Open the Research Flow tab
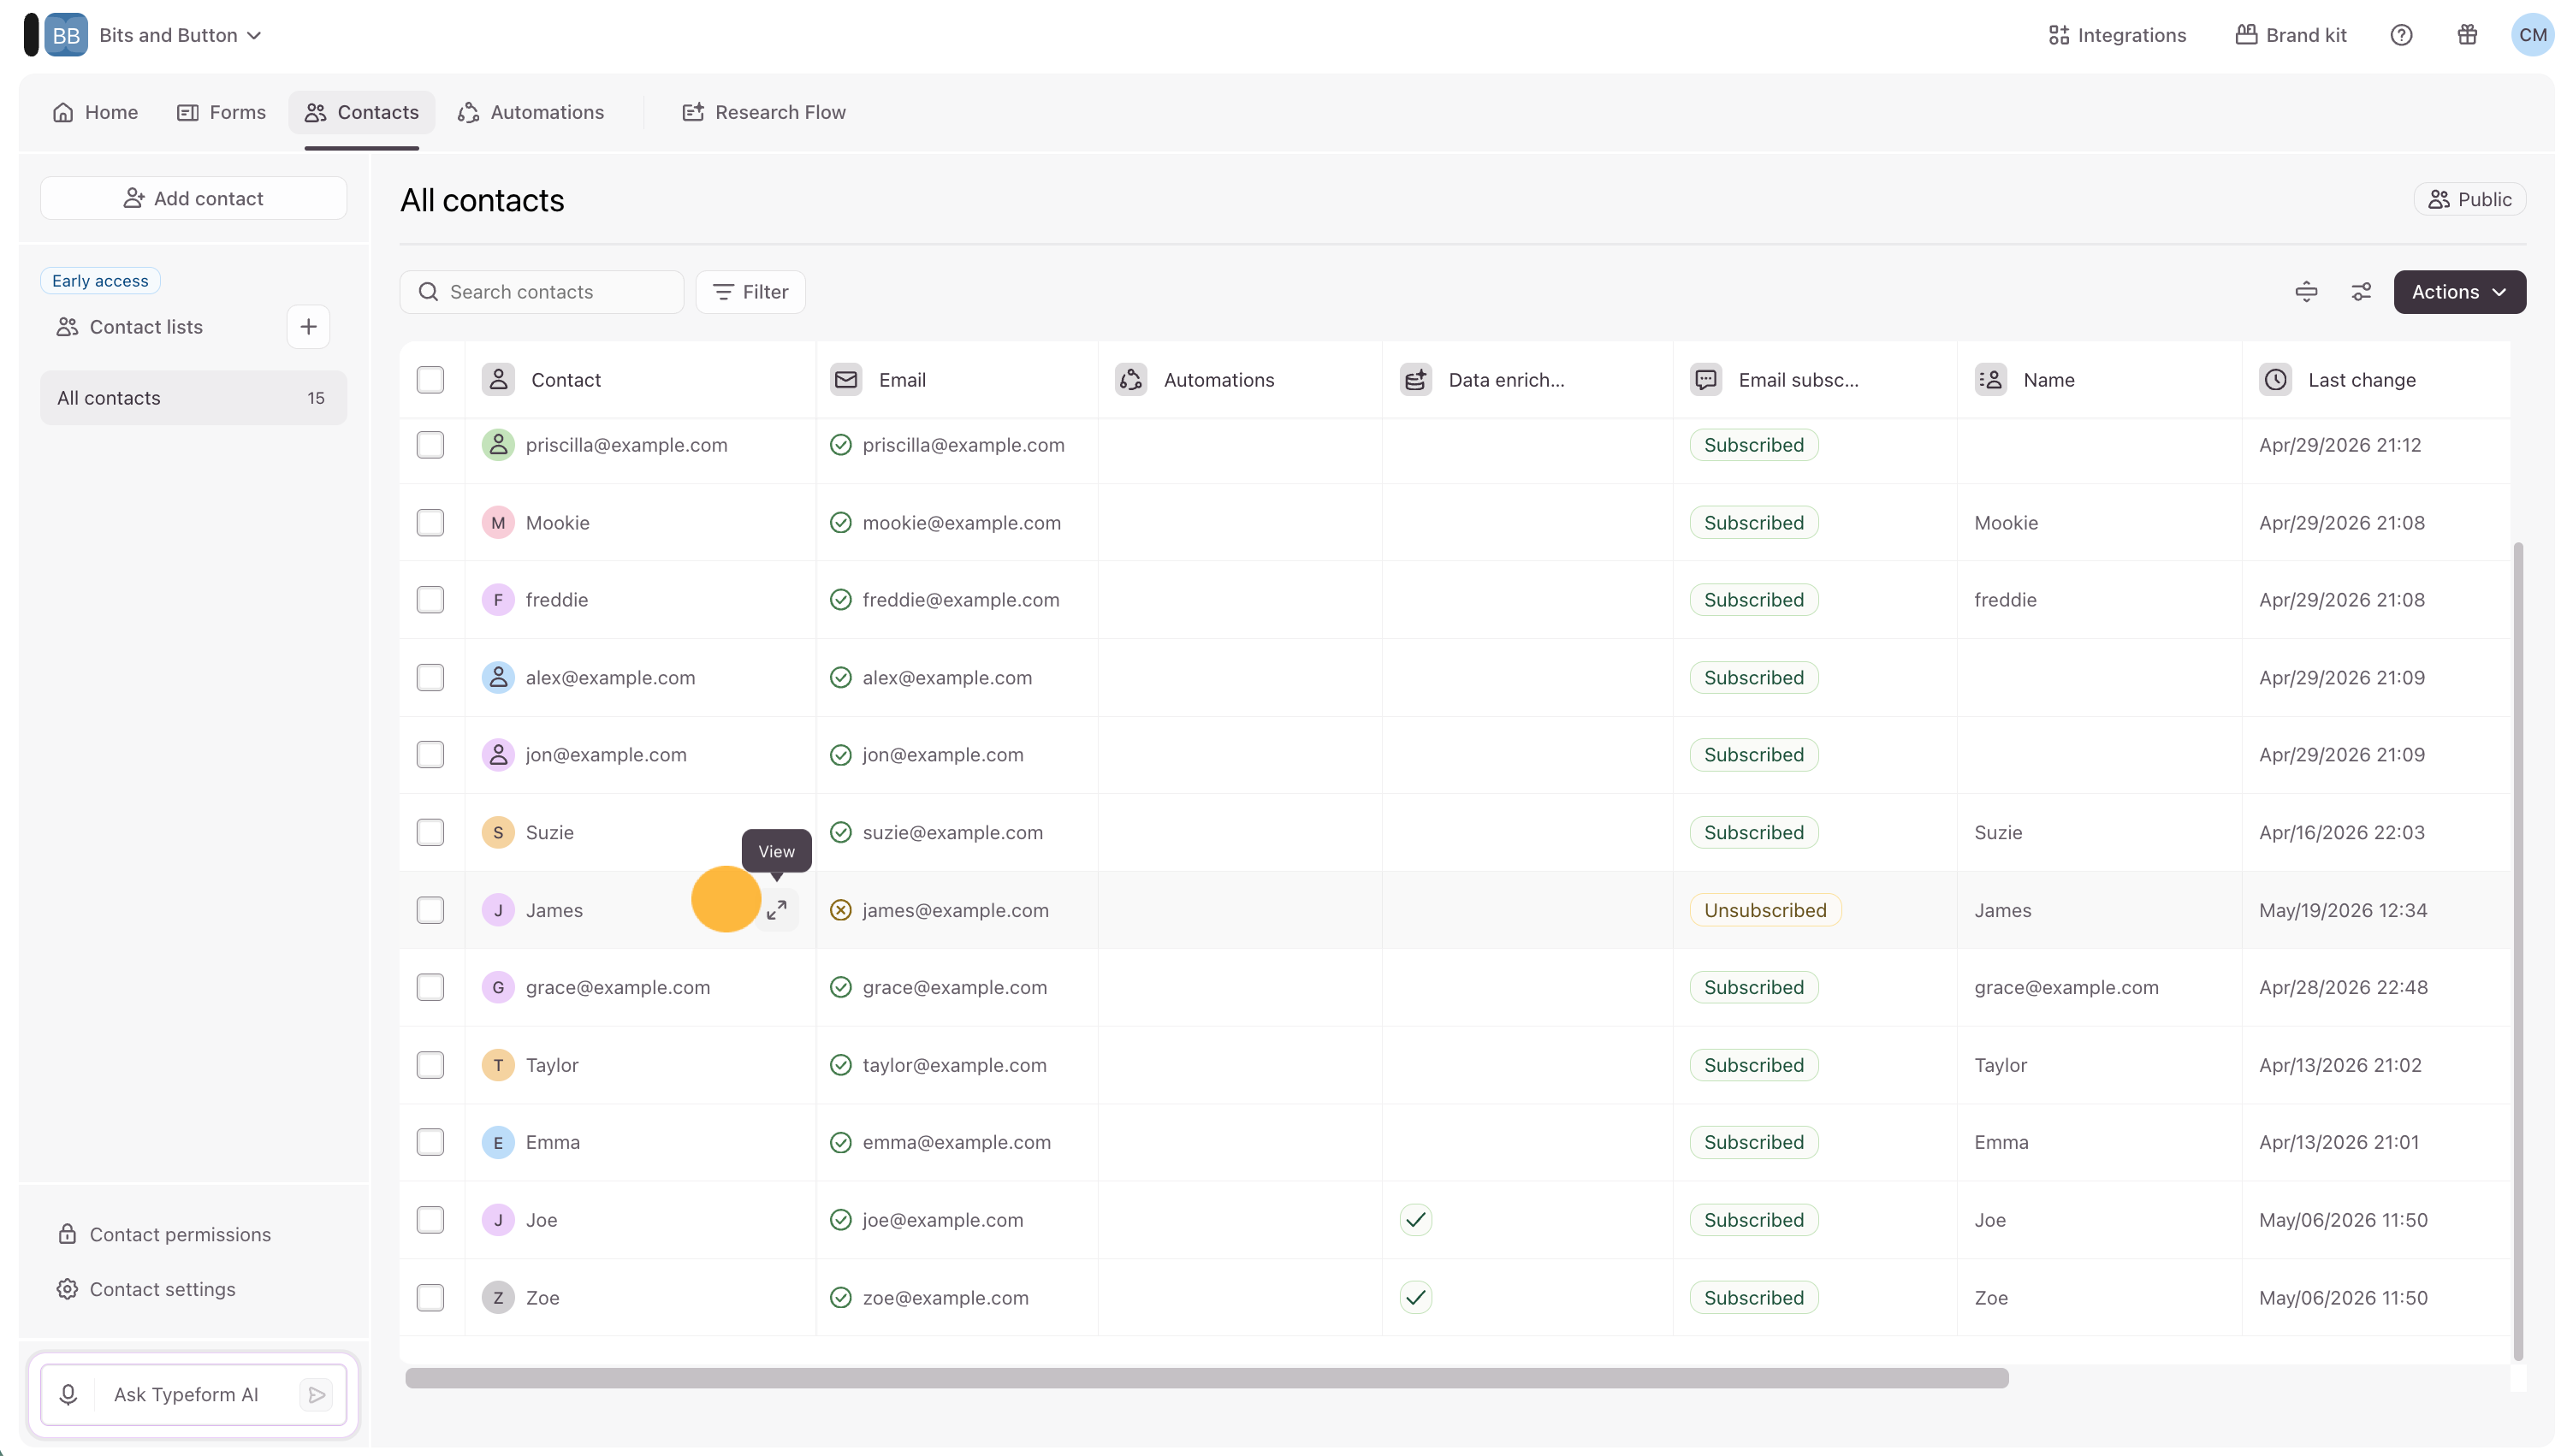Image resolution: width=2567 pixels, height=1456 pixels. click(x=764, y=112)
